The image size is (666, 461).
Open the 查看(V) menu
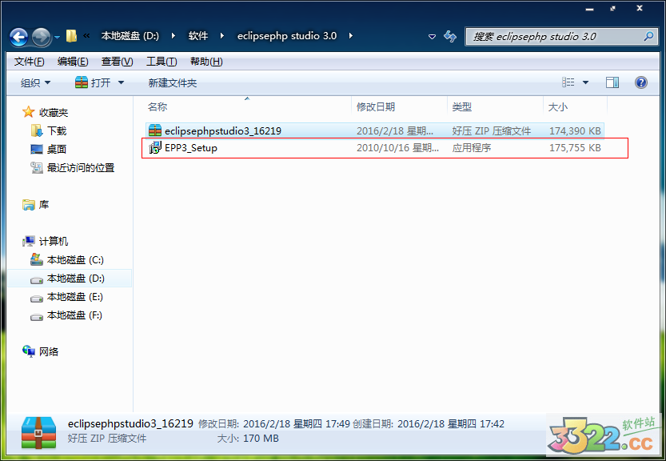pos(118,62)
